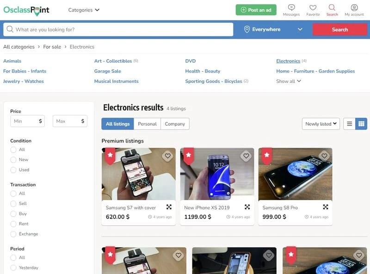Open the Sporting Goods - Bicycles category

pos(214,81)
